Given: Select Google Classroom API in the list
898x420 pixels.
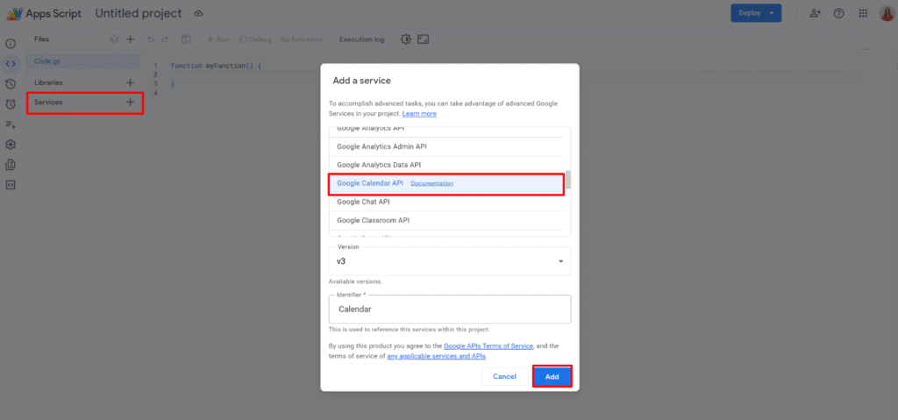Looking at the screenshot, I should point(373,220).
